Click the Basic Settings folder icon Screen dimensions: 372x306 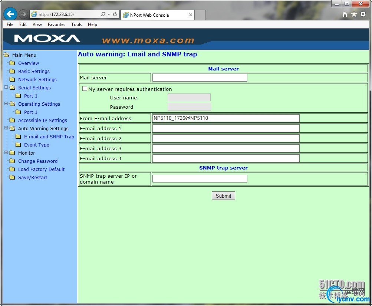pos(12,71)
